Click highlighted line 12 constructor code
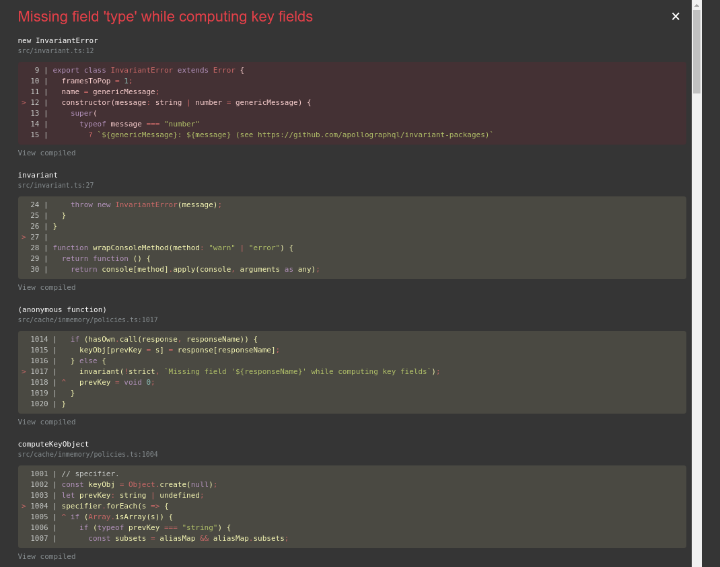This screenshot has width=720, height=567. (186, 103)
